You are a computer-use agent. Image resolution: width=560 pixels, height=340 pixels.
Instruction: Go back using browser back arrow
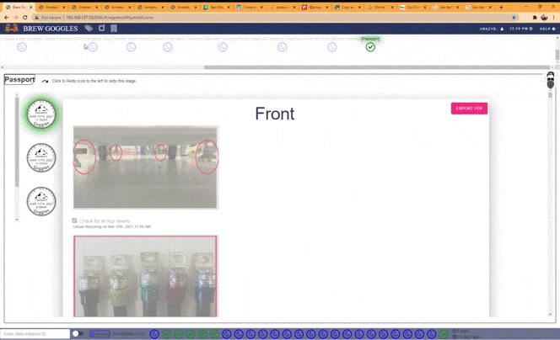point(6,17)
